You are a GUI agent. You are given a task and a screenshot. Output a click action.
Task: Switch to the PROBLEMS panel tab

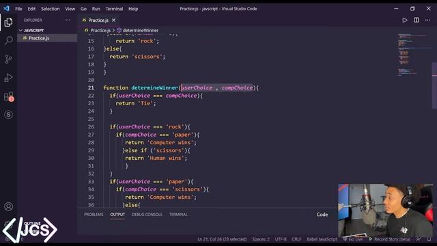tap(94, 215)
